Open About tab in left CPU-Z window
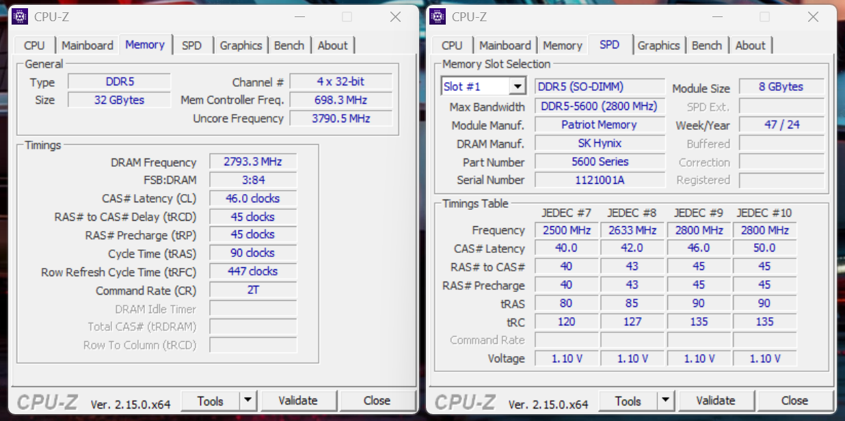Viewport: 845px width, 421px height. click(x=333, y=46)
